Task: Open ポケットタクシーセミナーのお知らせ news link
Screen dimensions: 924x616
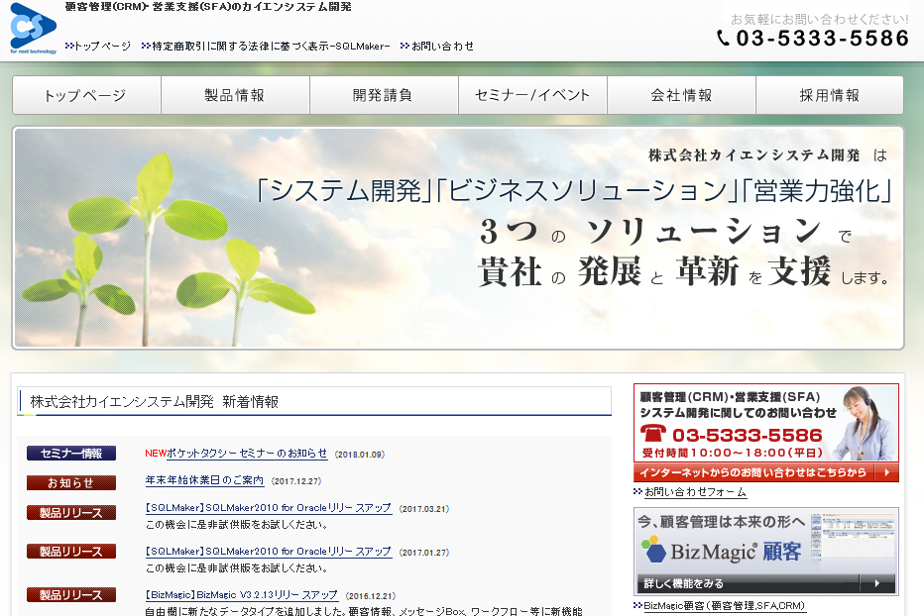Action: click(x=247, y=454)
